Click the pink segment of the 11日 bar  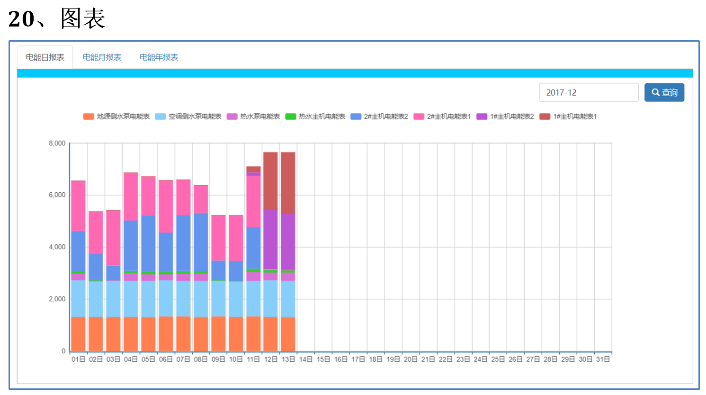(253, 201)
